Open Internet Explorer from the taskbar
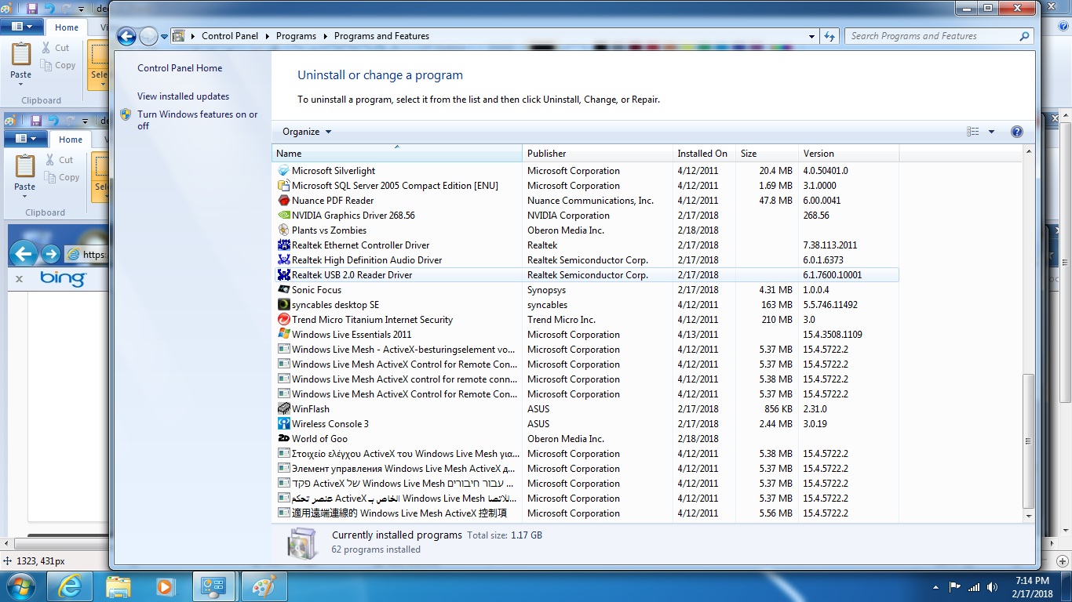Screen dimensions: 1072x602 click(70, 586)
